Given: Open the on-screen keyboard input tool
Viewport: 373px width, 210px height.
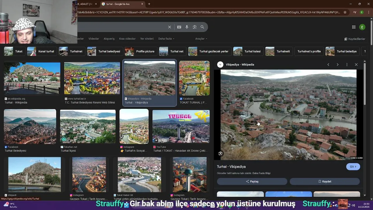Looking at the screenshot, I should [x=179, y=27].
